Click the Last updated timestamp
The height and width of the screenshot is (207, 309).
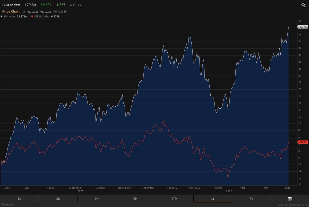[293, 205]
